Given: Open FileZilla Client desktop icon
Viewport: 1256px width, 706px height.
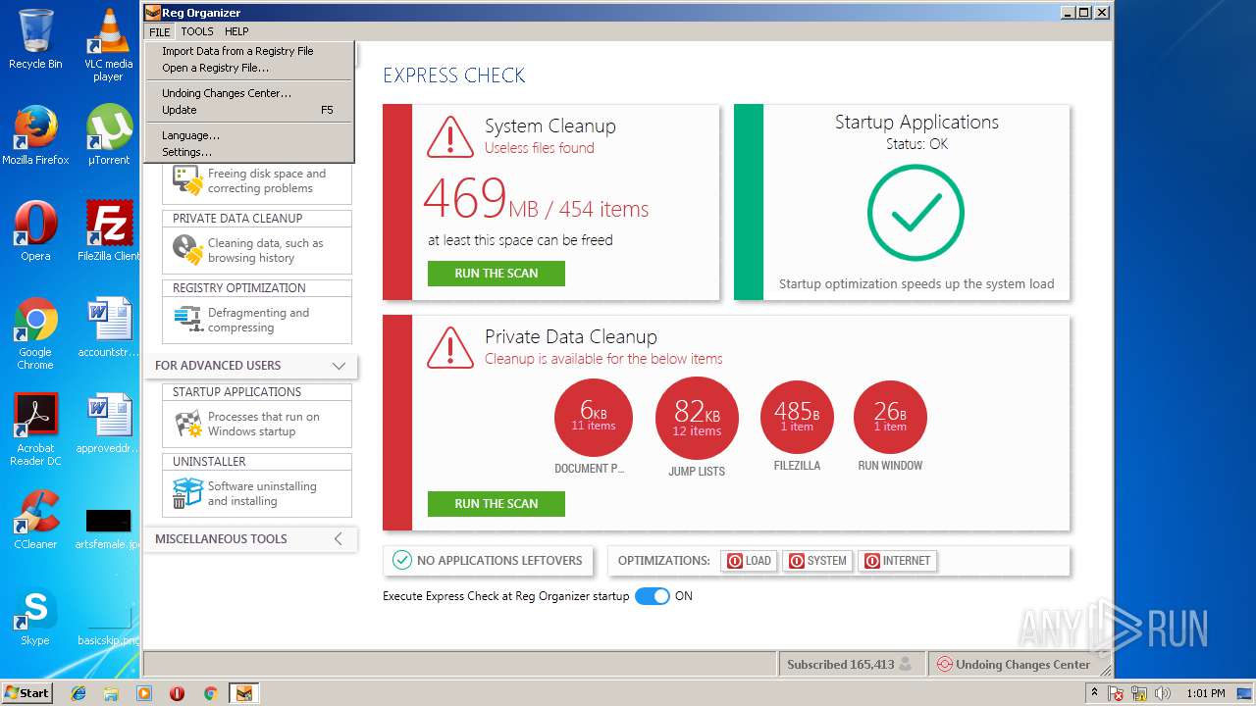Looking at the screenshot, I should pos(108,231).
